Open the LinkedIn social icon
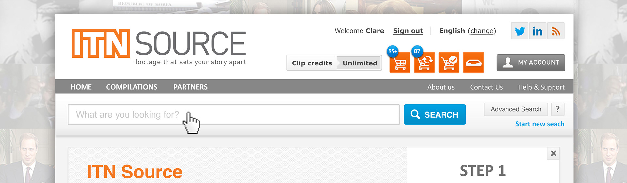The image size is (627, 183). coord(538,31)
